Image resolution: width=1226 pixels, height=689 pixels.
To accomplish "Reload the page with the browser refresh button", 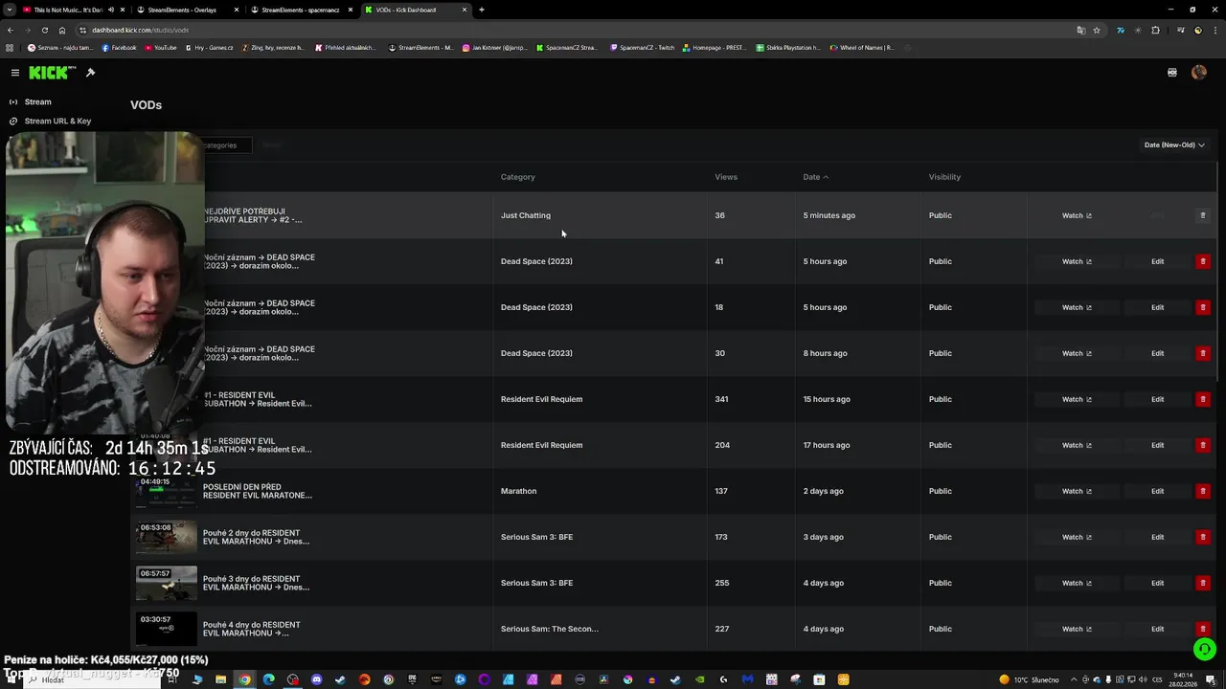I will click(x=44, y=30).
